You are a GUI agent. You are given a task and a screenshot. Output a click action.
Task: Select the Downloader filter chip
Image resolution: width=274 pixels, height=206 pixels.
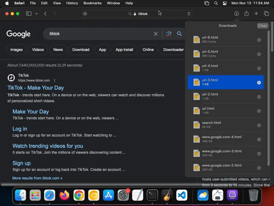click(173, 50)
